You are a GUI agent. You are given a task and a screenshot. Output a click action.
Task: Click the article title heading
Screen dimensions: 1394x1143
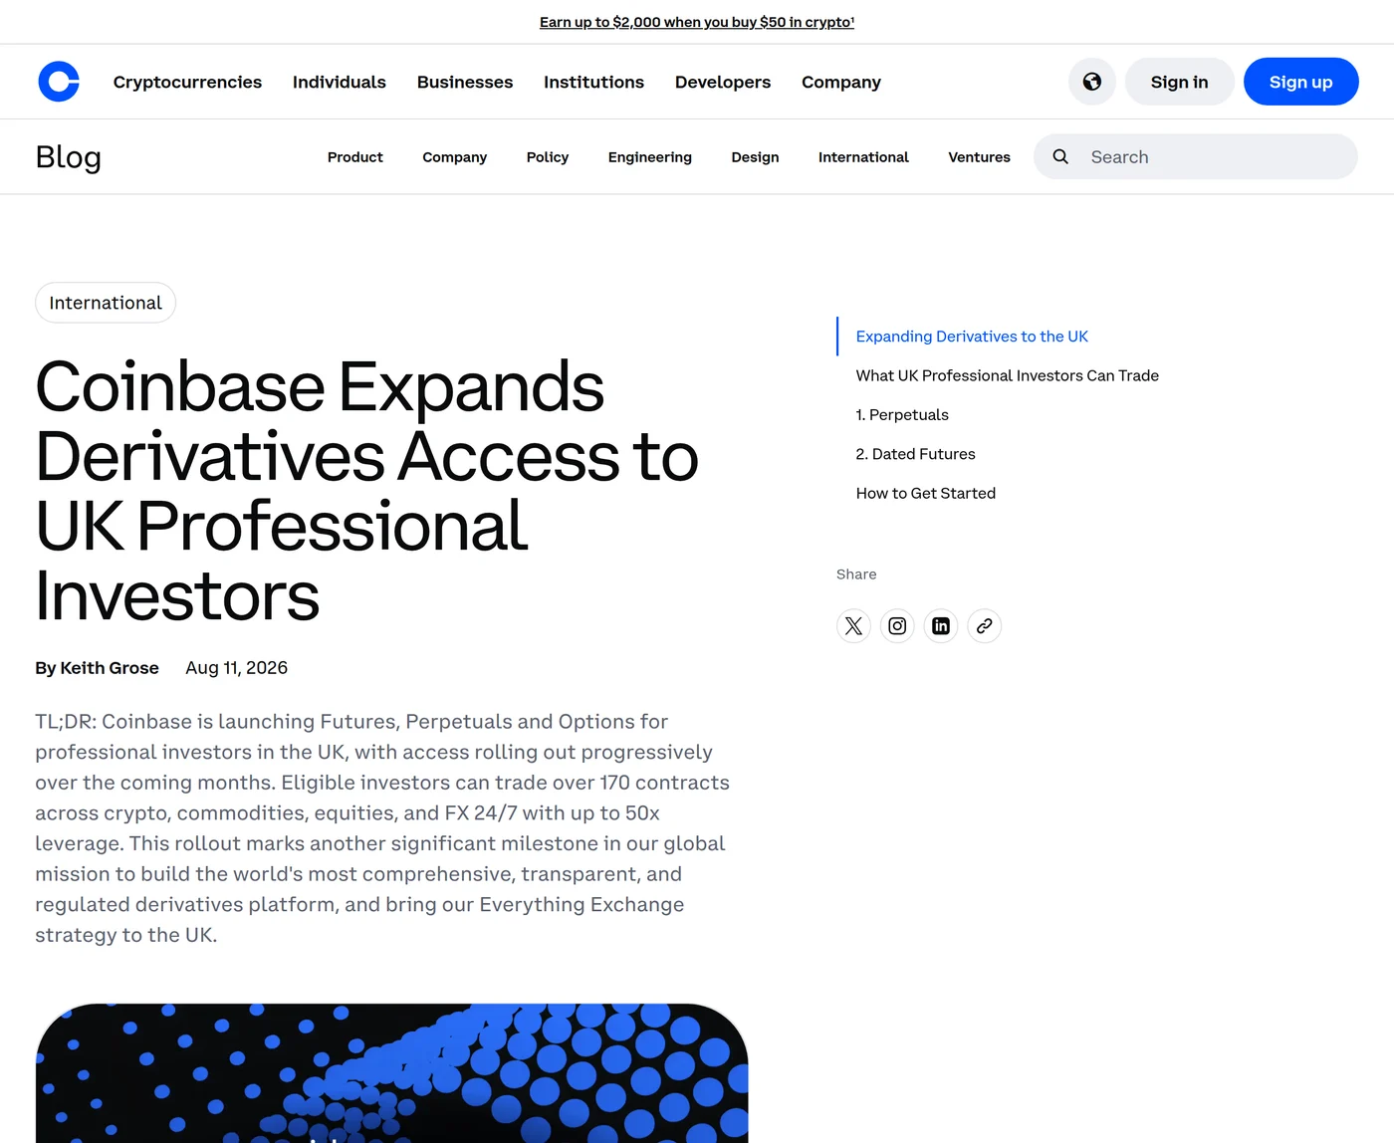(366, 491)
